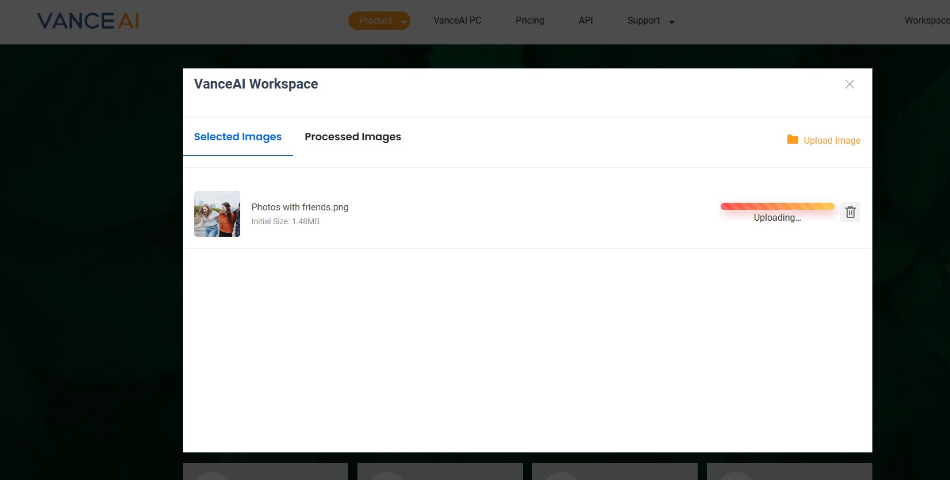Image resolution: width=950 pixels, height=480 pixels.
Task: Click the orange folder icon beside Upload Image
Action: [x=793, y=140]
